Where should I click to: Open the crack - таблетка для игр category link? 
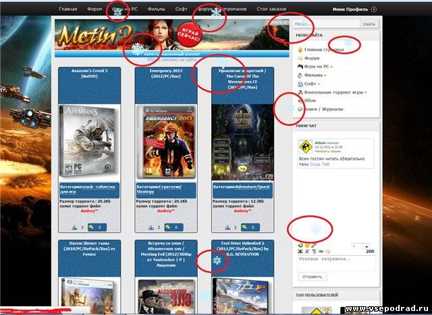88,189
